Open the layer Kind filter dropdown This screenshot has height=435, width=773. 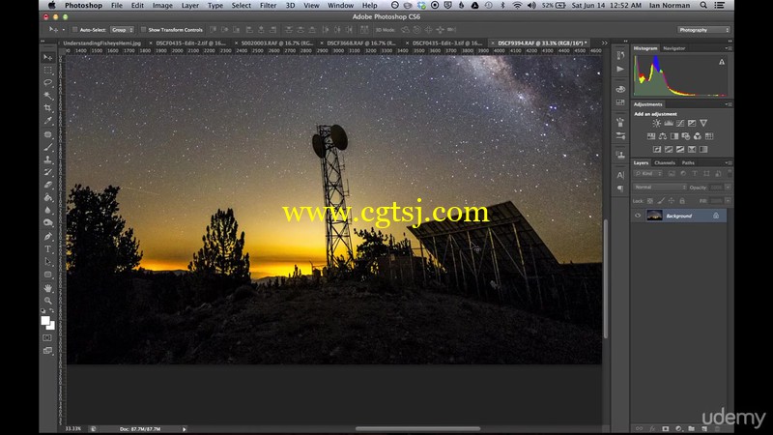point(648,174)
